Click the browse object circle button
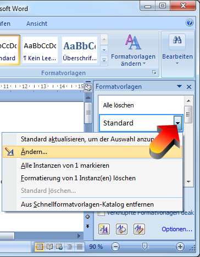Screen dimensions: 200x257 88,217
